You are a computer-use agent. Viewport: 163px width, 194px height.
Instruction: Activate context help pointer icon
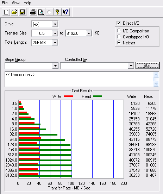click(65, 12)
